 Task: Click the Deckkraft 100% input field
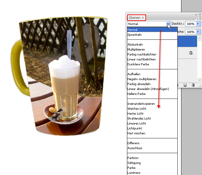point(190,24)
